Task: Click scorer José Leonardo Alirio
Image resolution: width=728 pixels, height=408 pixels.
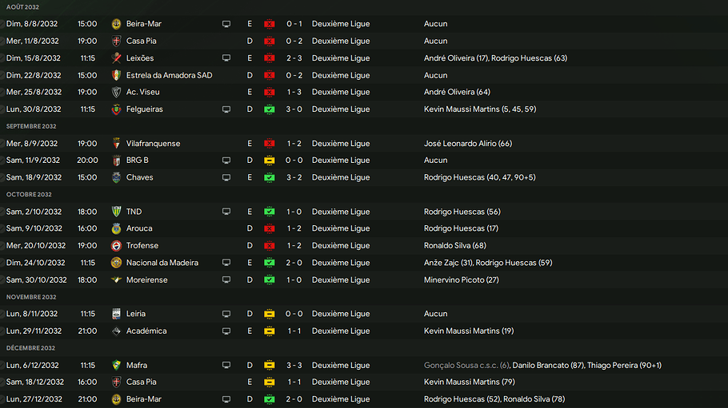Action: click(x=467, y=144)
